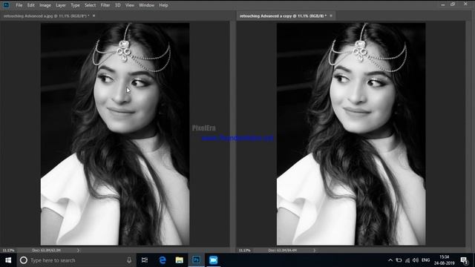
Task: Show hidden system tray icons
Action: click(x=390, y=260)
